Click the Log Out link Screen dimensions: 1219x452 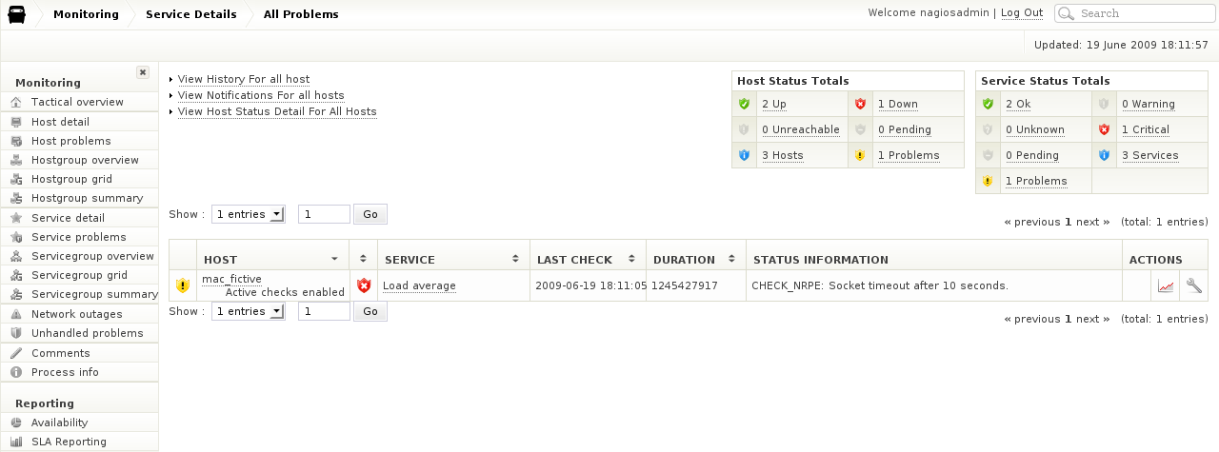pos(1021,13)
